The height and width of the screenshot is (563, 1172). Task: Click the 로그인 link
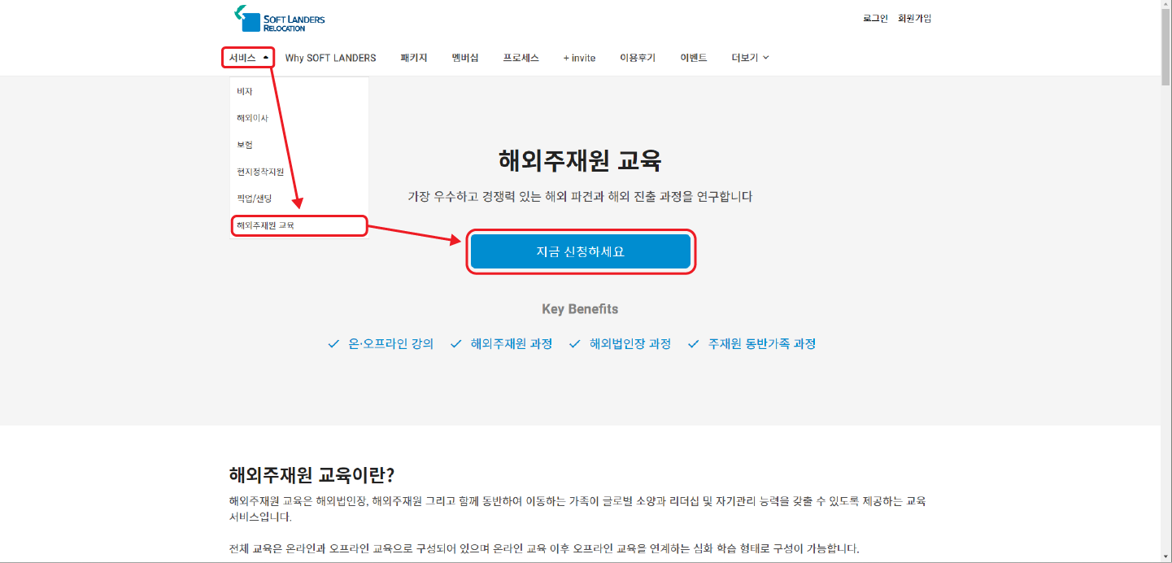[x=875, y=18]
